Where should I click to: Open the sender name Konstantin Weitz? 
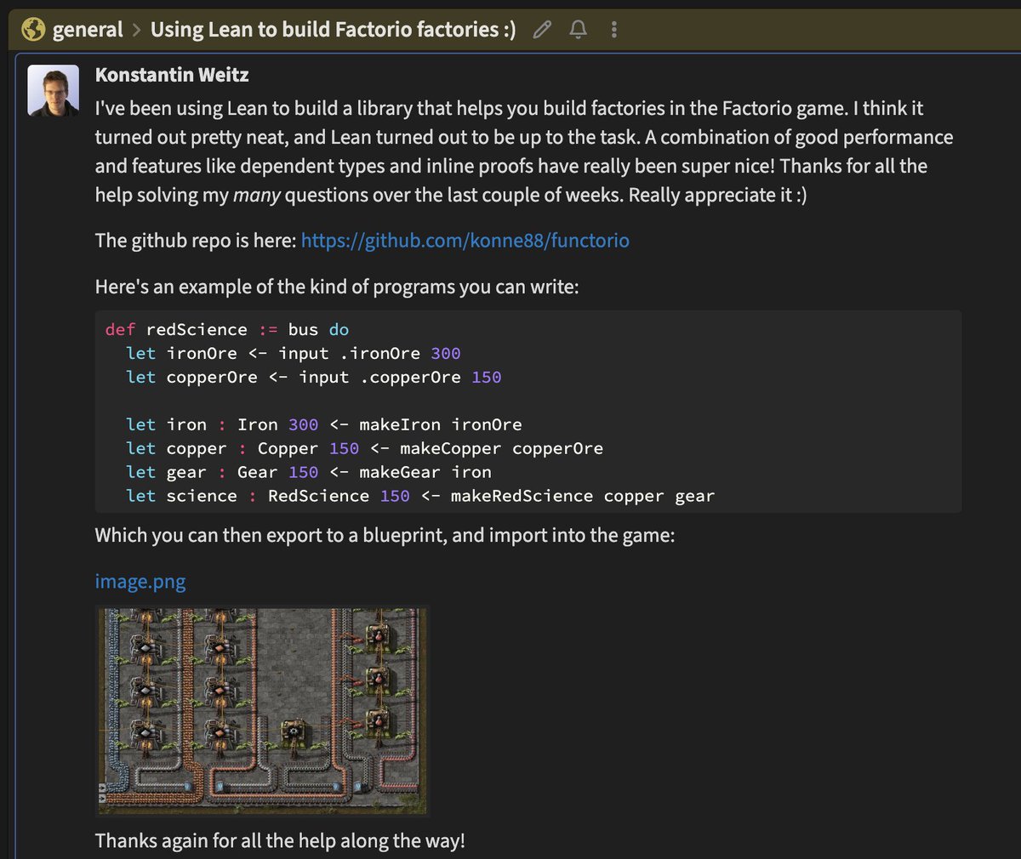(x=172, y=75)
